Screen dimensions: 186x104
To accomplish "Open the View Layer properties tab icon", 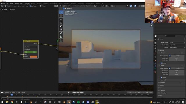I will (155, 48).
